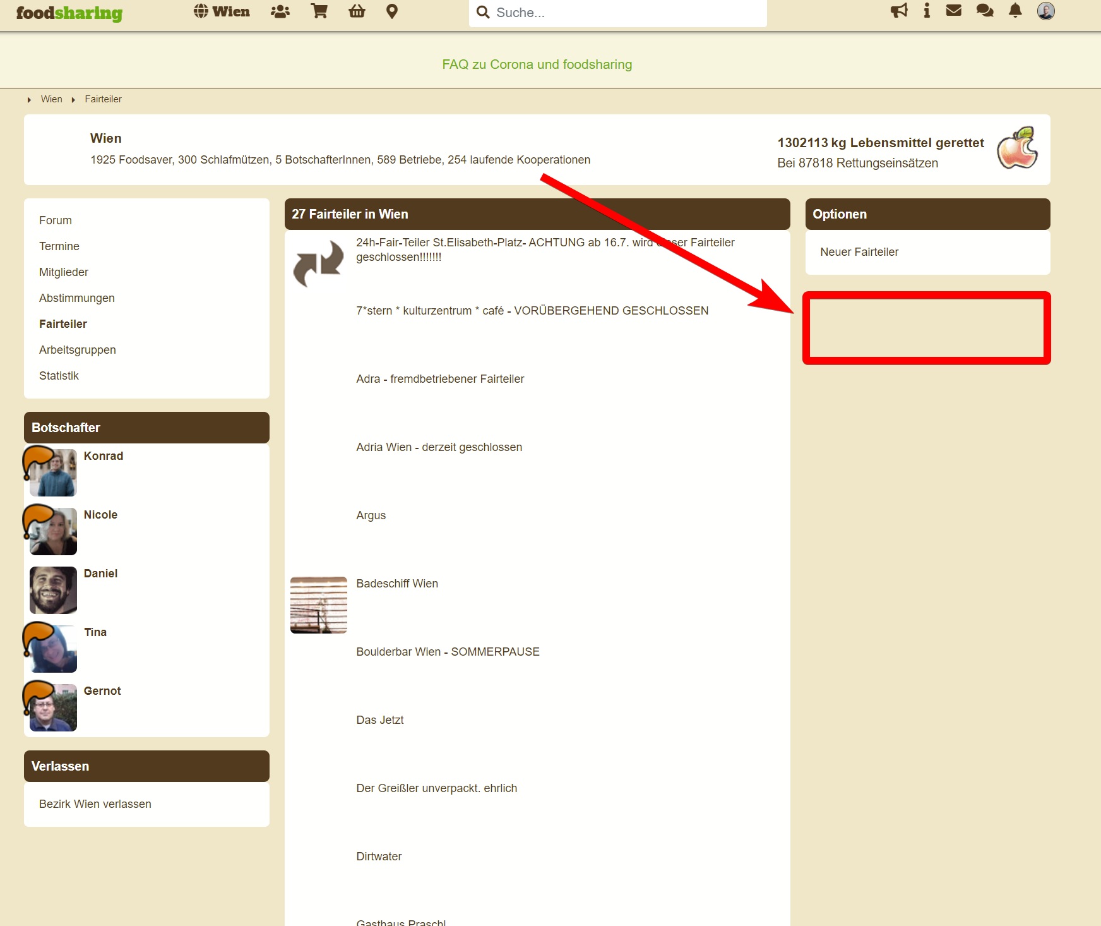The width and height of the screenshot is (1101, 926).
Task: Open the information icon
Action: pos(927,11)
